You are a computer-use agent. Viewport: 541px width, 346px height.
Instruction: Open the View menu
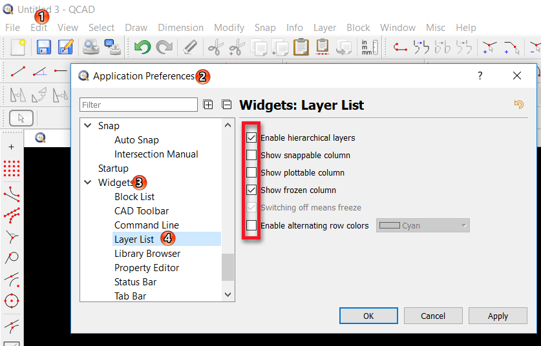click(68, 28)
